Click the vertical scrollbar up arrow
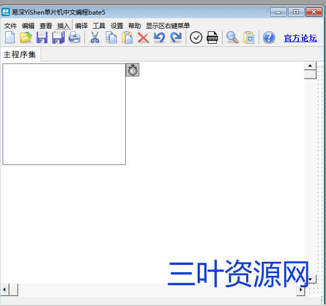326x306 pixels. [310, 66]
